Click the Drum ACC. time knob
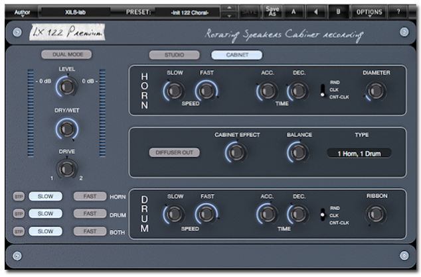 [267, 214]
